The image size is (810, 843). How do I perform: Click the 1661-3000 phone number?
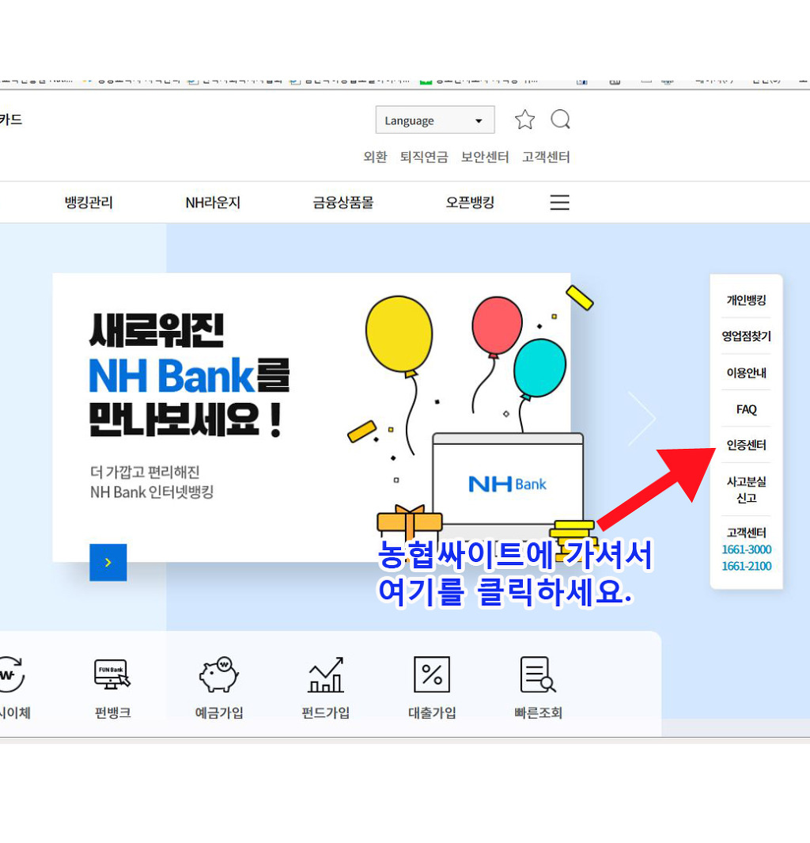[746, 549]
